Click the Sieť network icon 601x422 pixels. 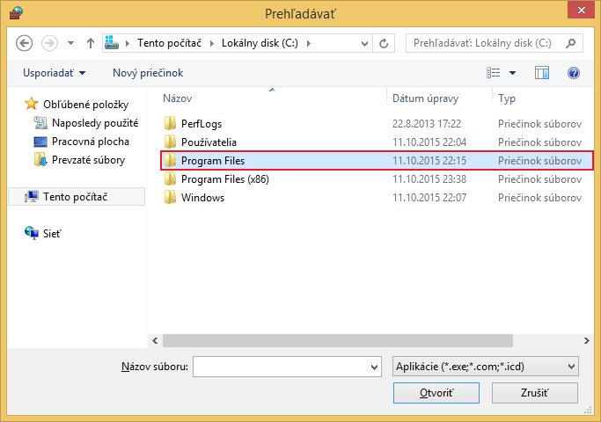32,233
